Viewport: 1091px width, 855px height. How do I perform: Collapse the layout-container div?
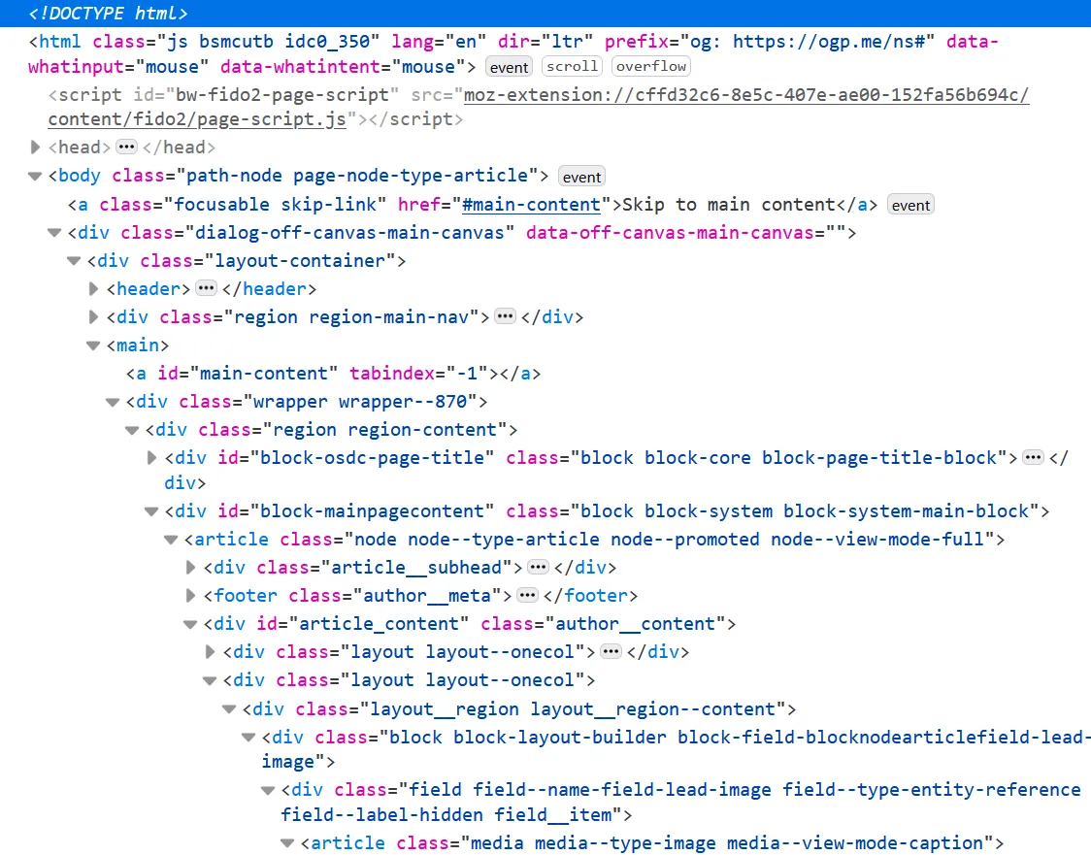click(x=74, y=260)
